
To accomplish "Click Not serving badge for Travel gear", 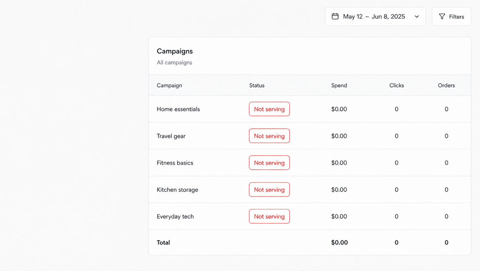I will pyautogui.click(x=269, y=136).
